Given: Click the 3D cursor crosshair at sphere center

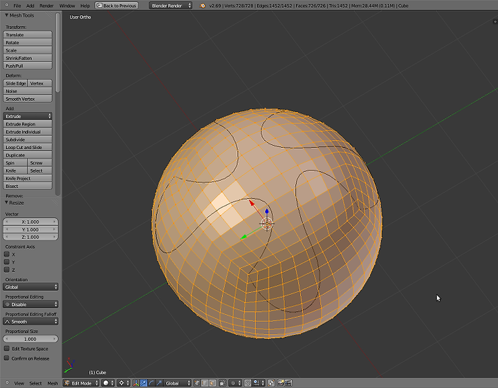Looking at the screenshot, I should 266,224.
